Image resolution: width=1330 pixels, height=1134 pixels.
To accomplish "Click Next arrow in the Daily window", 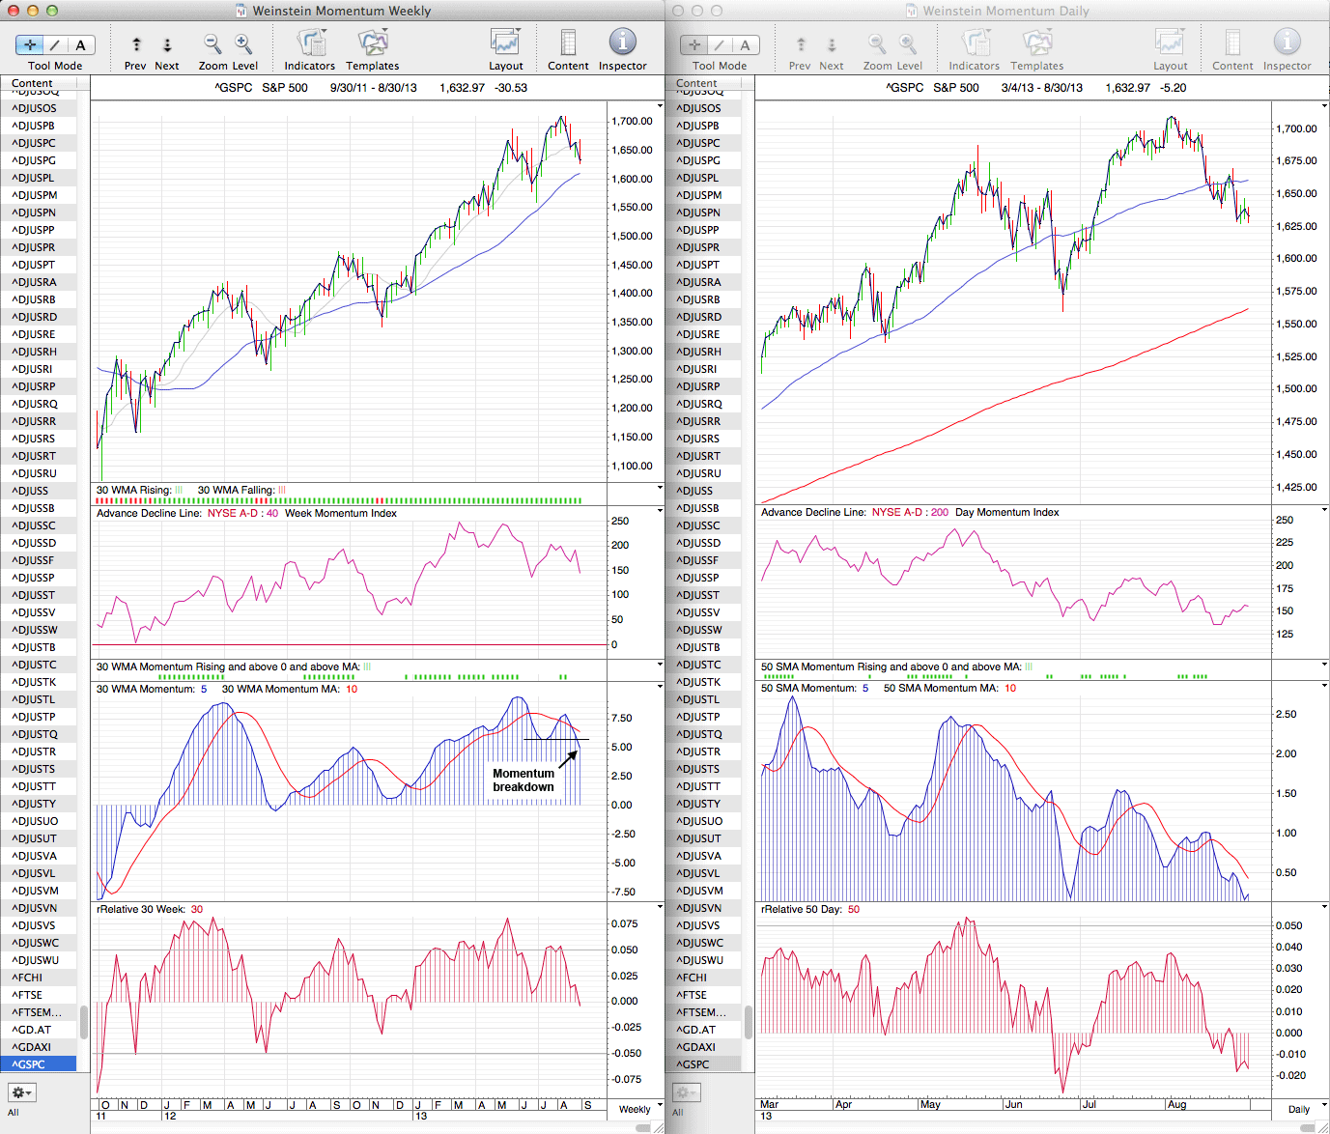I will click(x=832, y=44).
